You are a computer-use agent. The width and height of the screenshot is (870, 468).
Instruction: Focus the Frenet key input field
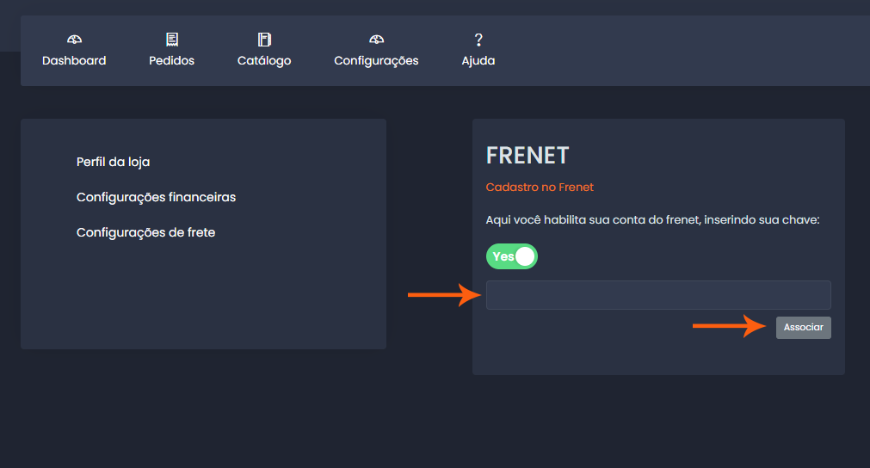(x=658, y=295)
